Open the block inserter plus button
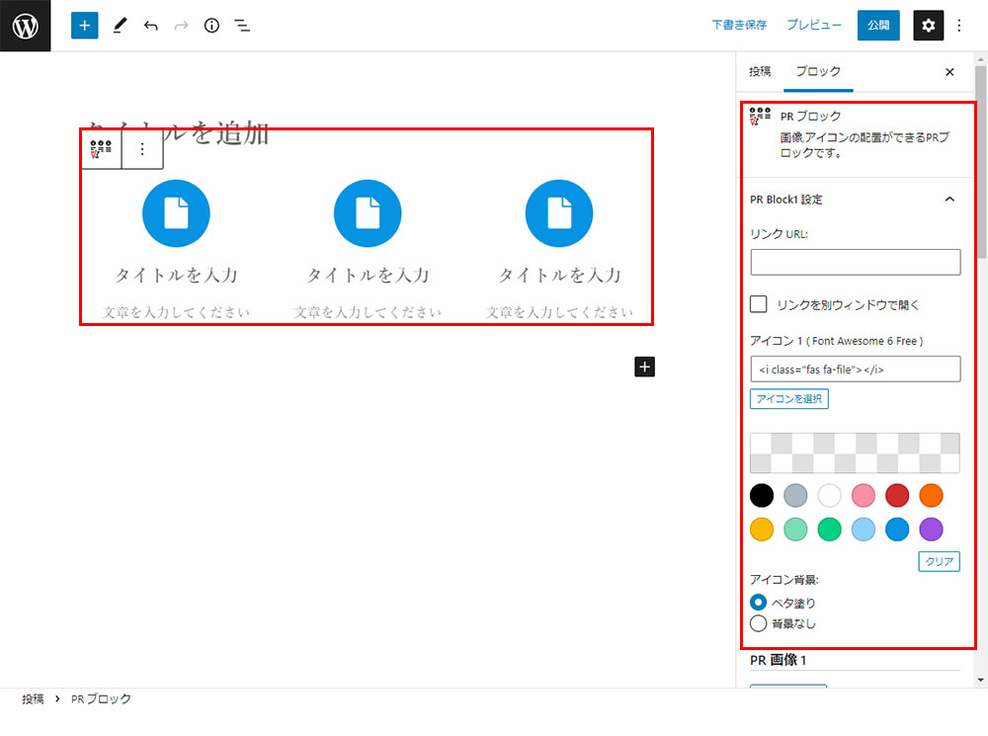Image resolution: width=988 pixels, height=736 pixels. click(85, 26)
